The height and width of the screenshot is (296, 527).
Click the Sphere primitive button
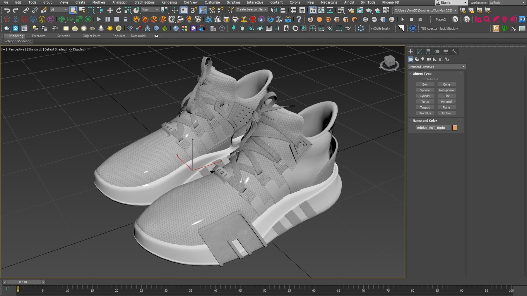click(x=425, y=90)
